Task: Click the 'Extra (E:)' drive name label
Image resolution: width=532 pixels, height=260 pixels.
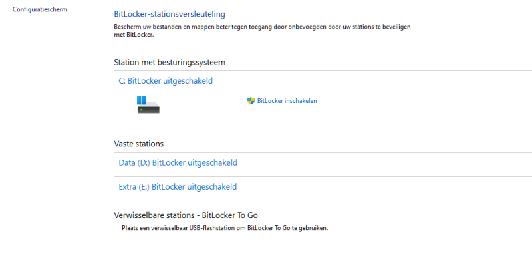Action: point(134,187)
